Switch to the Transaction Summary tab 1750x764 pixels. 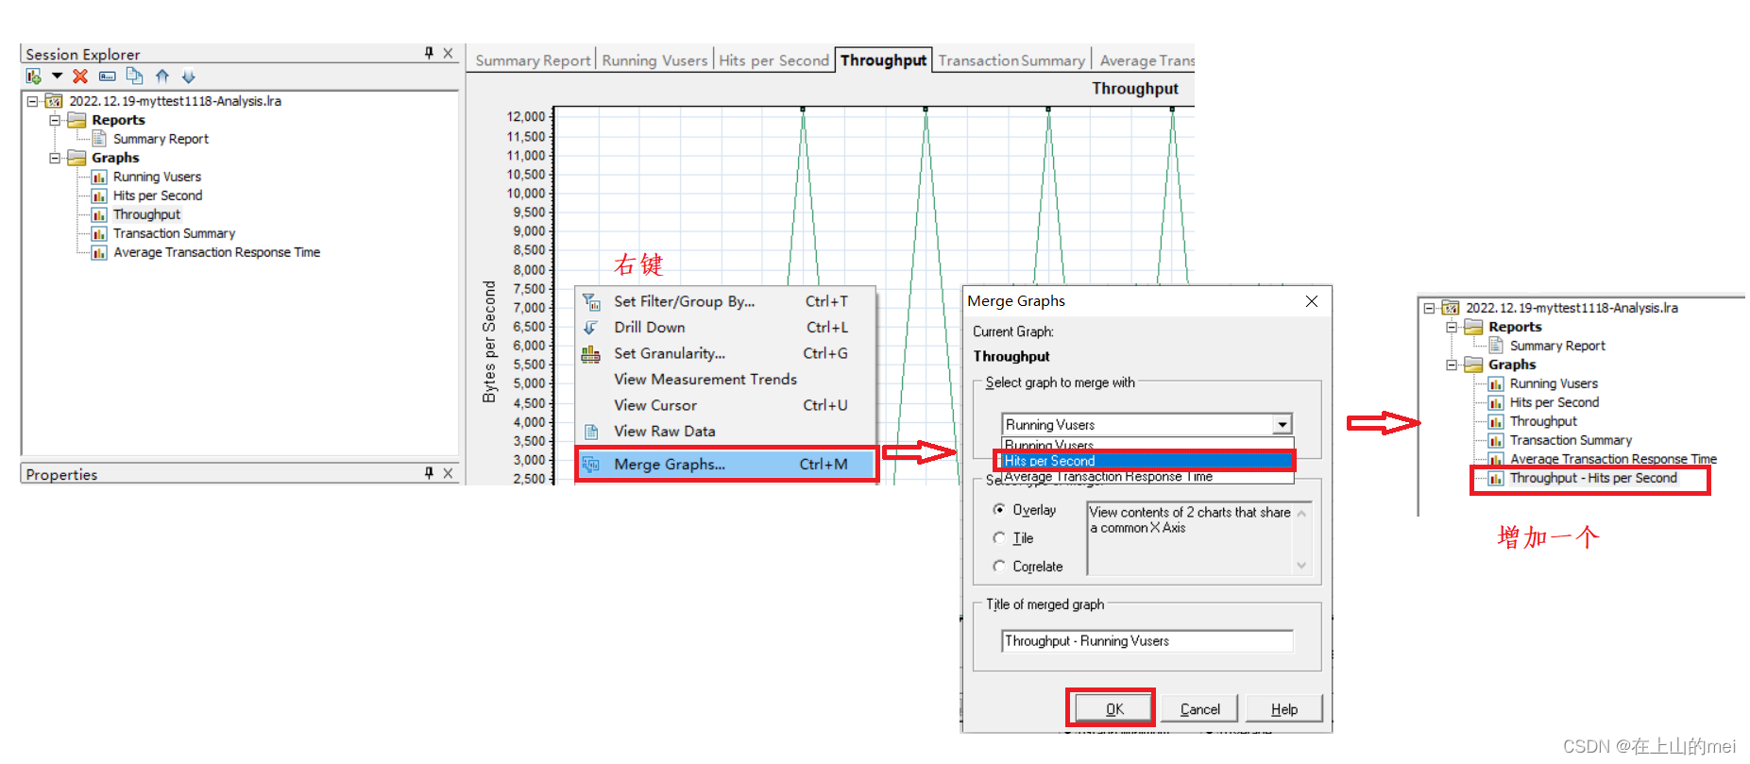tap(1011, 60)
